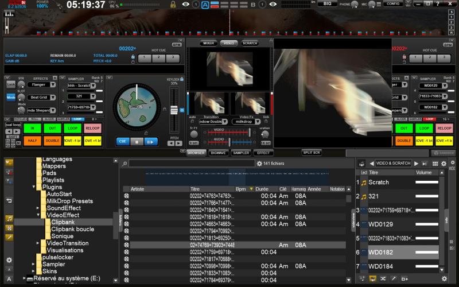Click the audio crossfader slider
The height and width of the screenshot is (287, 459).
click(x=229, y=142)
